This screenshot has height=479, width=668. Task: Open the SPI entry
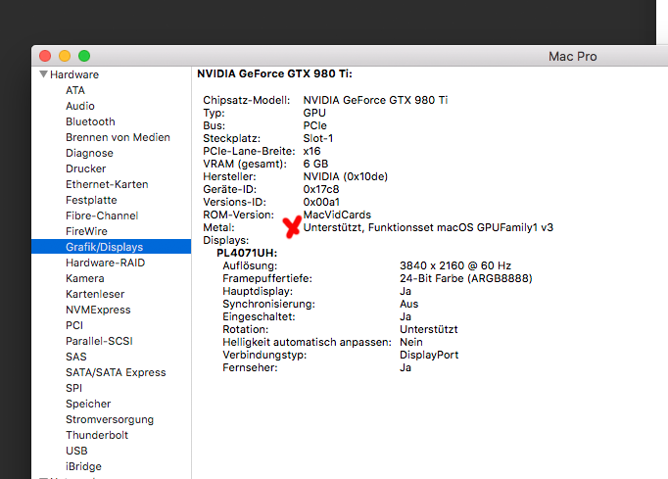coord(73,388)
